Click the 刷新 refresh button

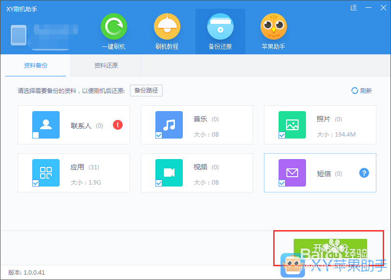point(362,91)
